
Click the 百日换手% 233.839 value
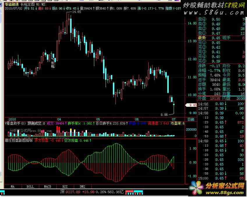pos(112,123)
